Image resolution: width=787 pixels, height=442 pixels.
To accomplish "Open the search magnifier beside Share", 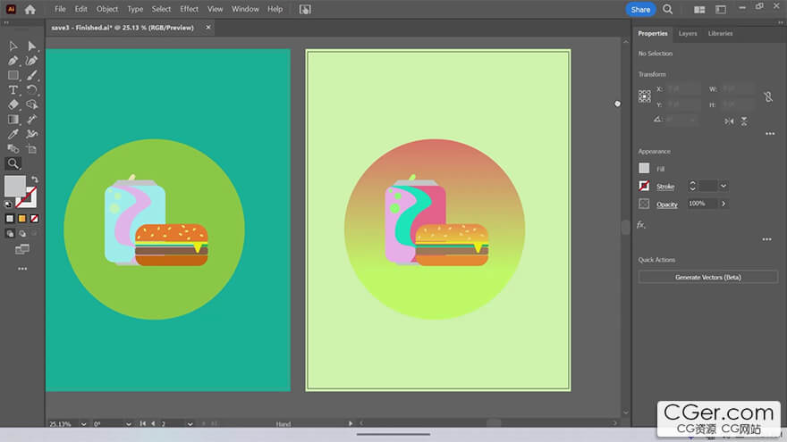I will [x=668, y=9].
